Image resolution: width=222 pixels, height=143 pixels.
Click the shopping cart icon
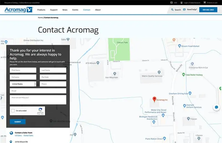click(205, 2)
